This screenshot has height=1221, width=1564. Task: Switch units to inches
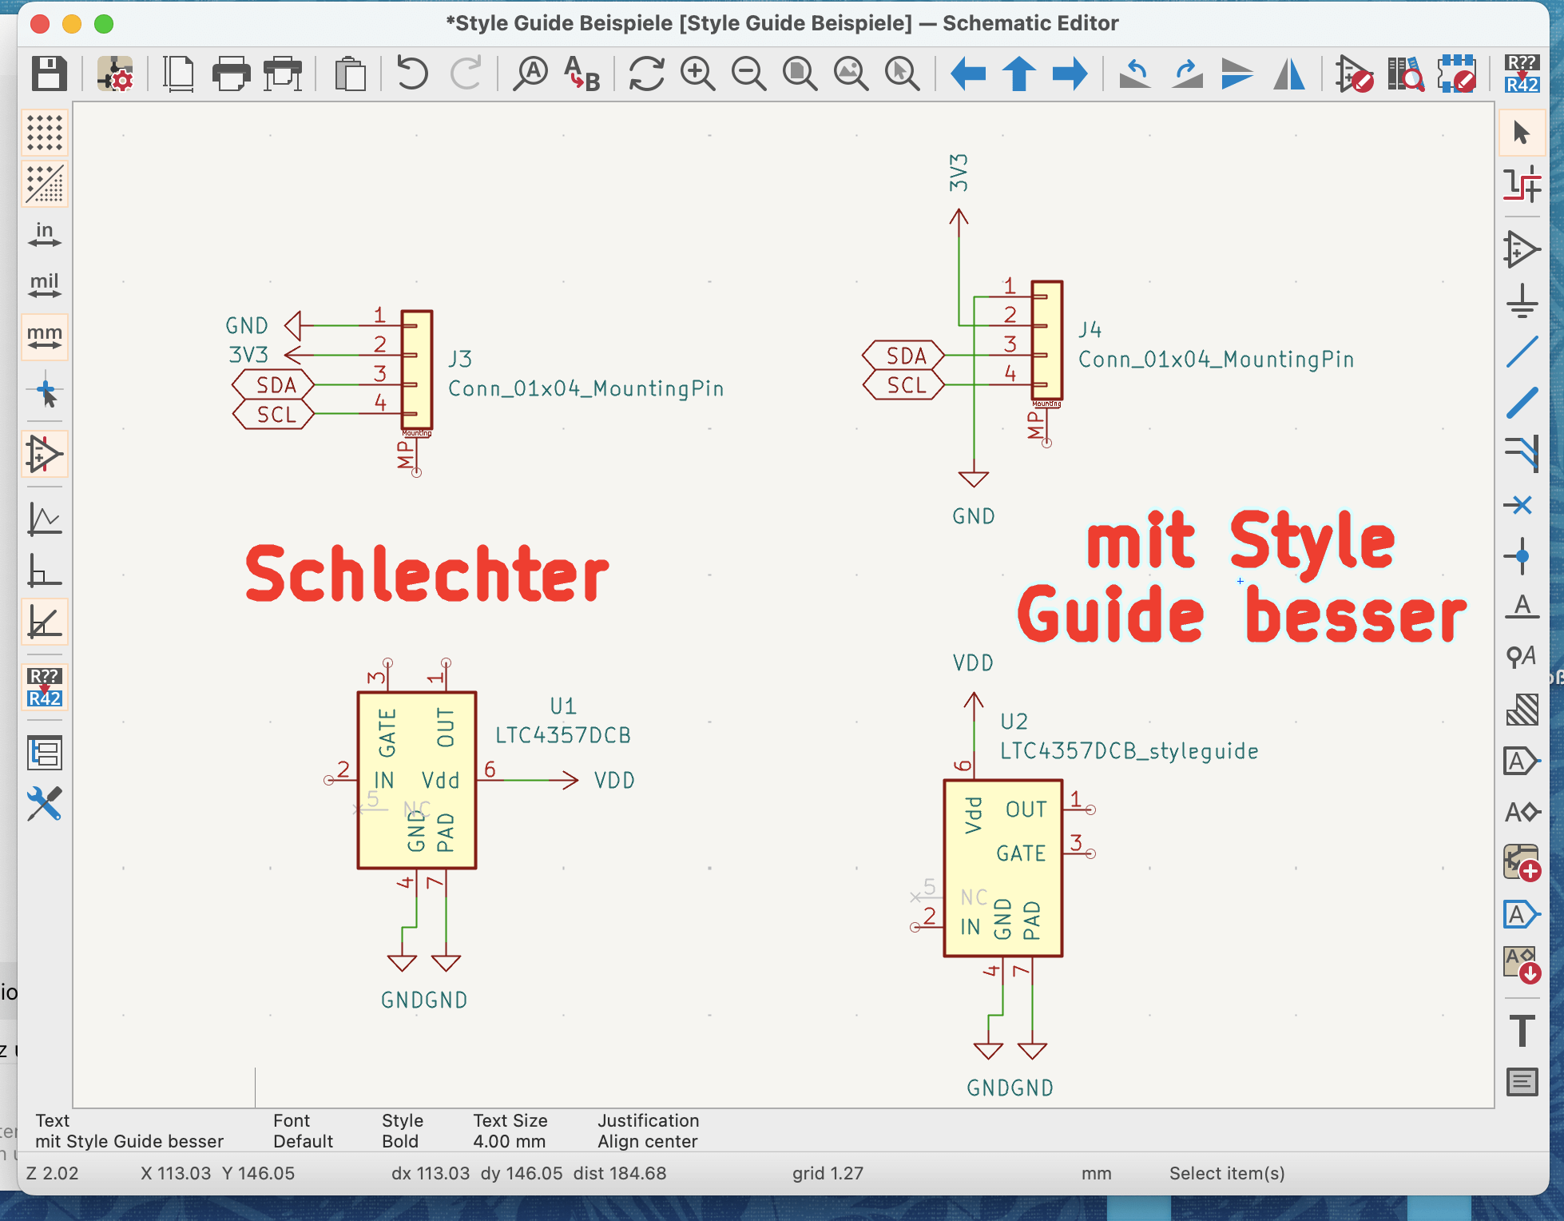[x=45, y=235]
